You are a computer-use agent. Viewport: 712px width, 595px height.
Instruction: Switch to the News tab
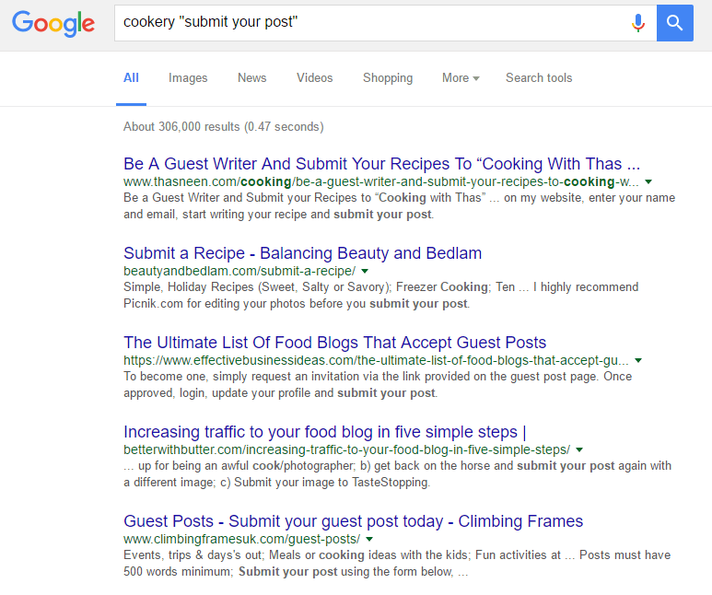pyautogui.click(x=252, y=78)
